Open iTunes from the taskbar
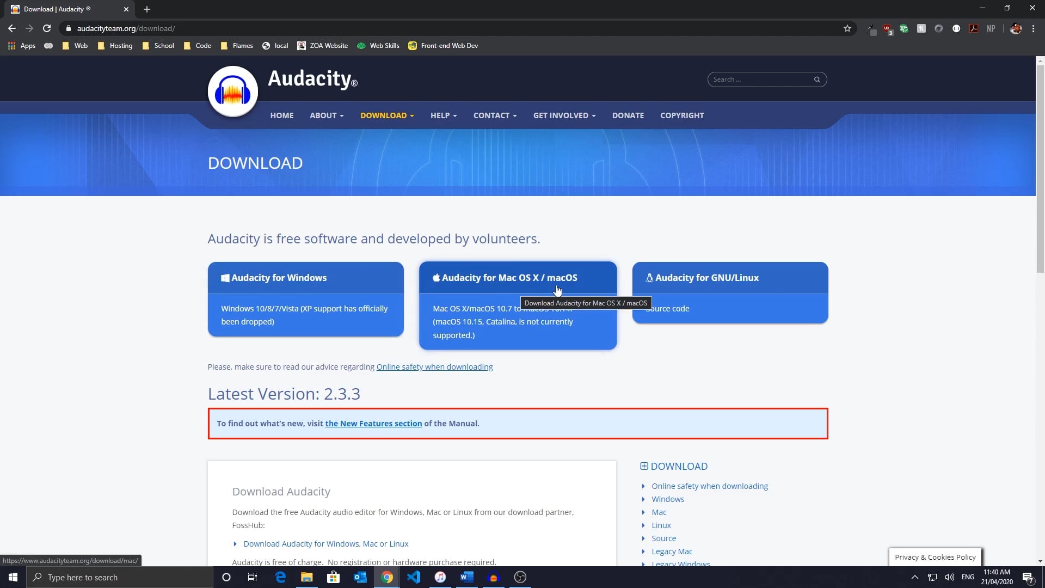 click(x=440, y=577)
